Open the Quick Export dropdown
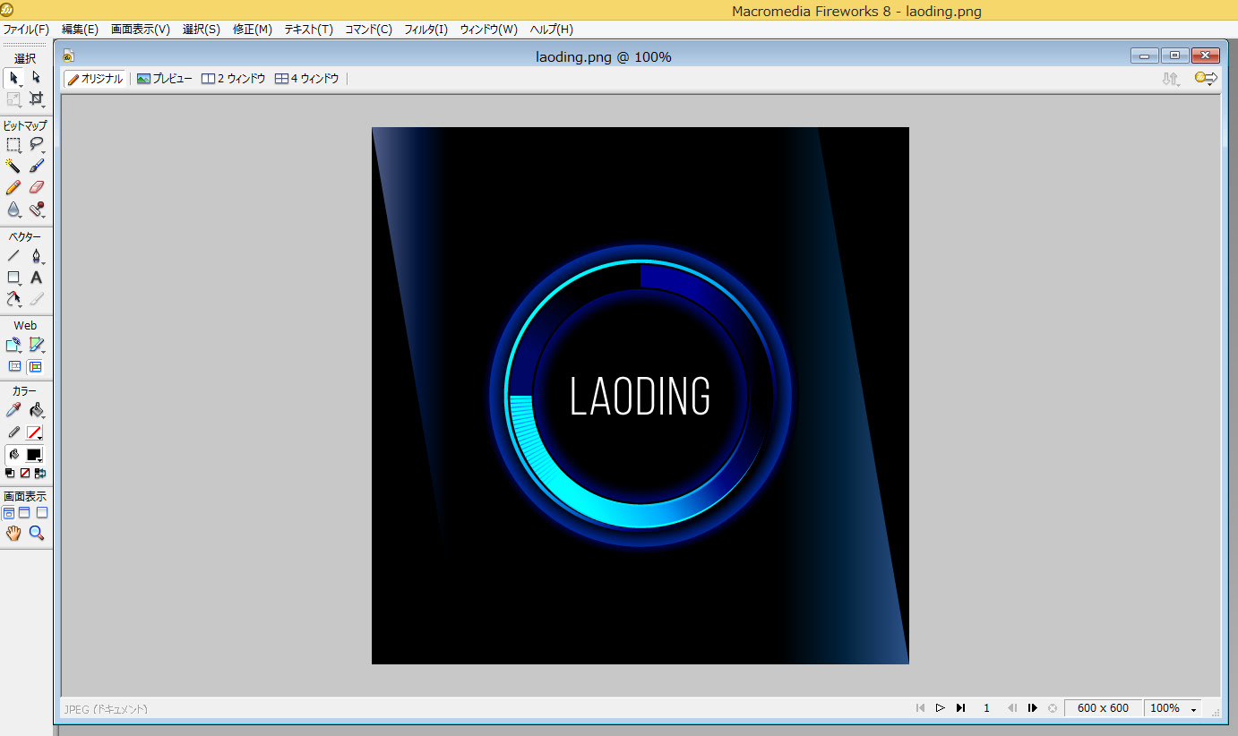 point(1206,79)
